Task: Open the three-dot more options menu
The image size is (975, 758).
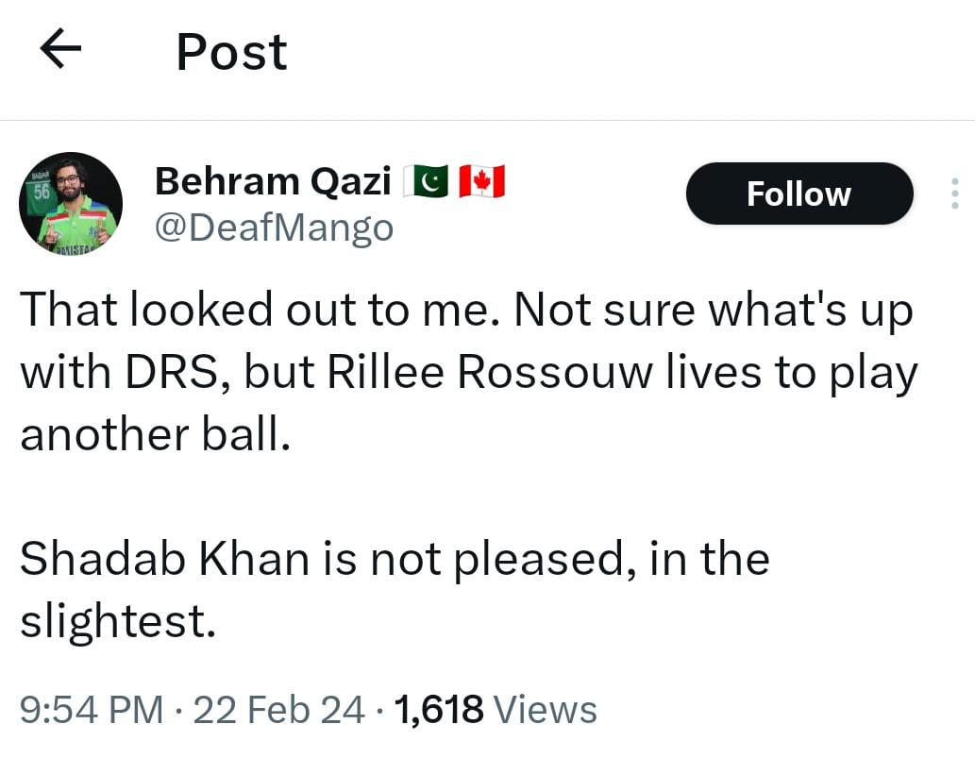Action: pyautogui.click(x=954, y=194)
